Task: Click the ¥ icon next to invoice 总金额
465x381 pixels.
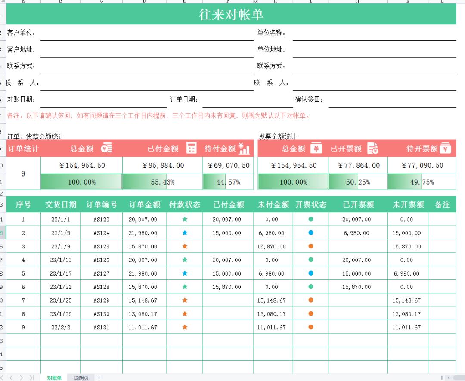Action: tap(316, 148)
